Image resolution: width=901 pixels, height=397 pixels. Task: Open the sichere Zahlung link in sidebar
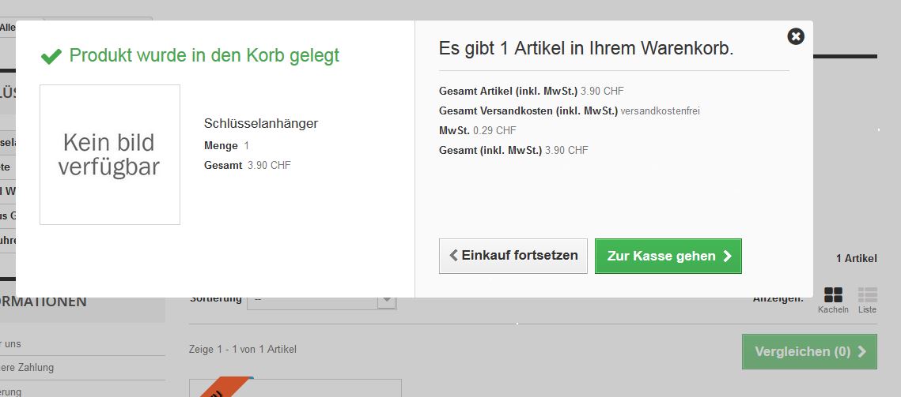27,368
